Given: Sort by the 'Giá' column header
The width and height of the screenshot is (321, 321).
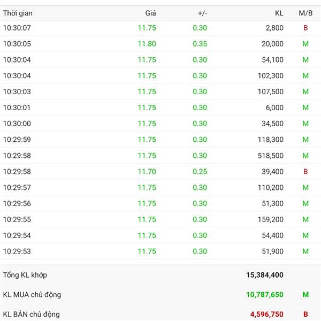Looking at the screenshot, I should click(150, 13).
